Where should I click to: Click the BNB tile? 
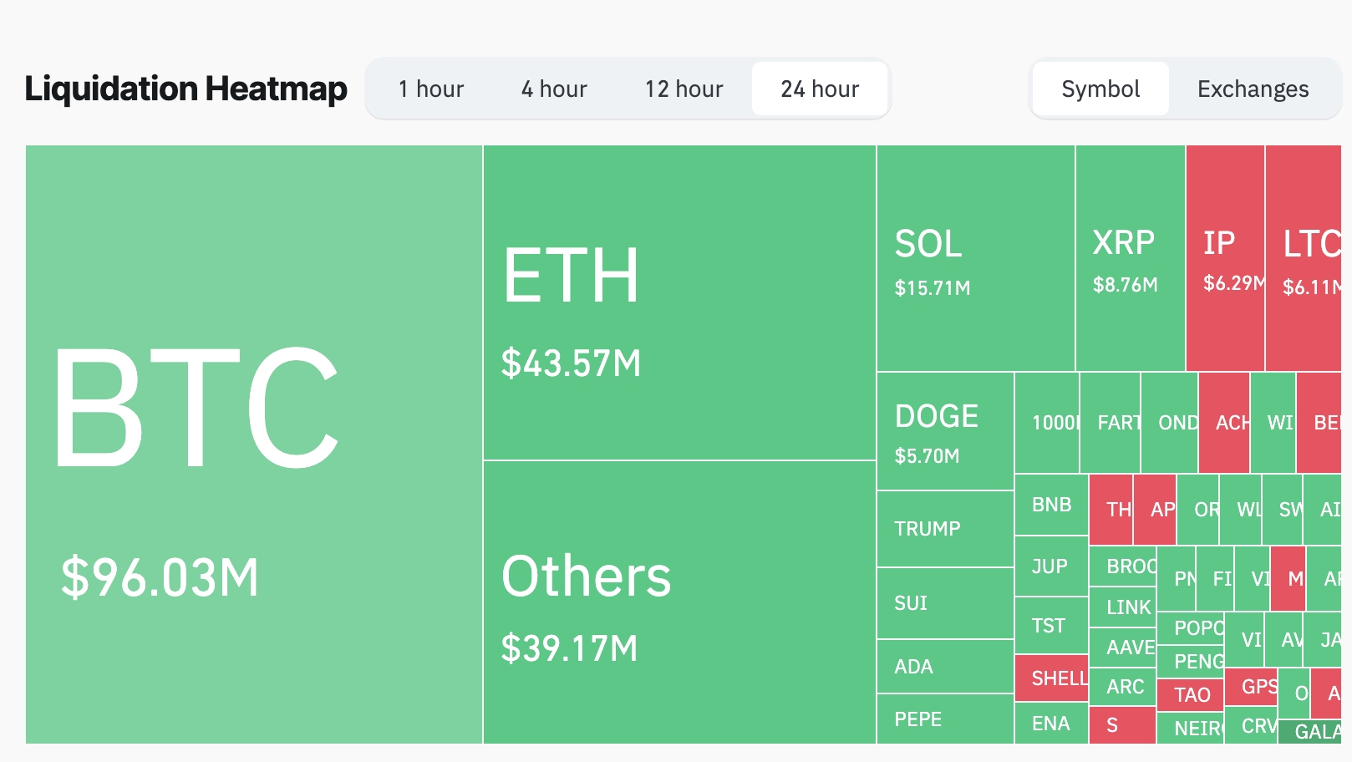(x=1051, y=504)
